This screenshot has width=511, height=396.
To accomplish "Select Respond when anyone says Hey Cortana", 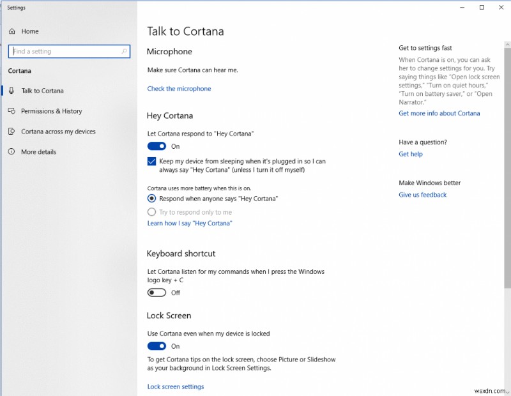I will (x=151, y=199).
